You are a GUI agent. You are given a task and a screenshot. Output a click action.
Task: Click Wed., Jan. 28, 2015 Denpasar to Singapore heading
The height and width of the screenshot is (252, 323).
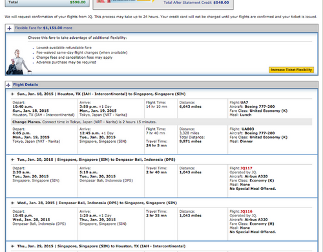pyautogui.click(x=97, y=203)
